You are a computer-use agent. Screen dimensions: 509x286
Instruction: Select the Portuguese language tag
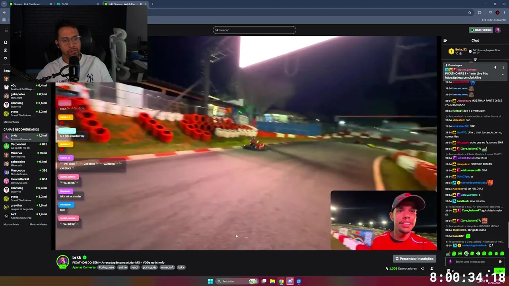coord(106,267)
